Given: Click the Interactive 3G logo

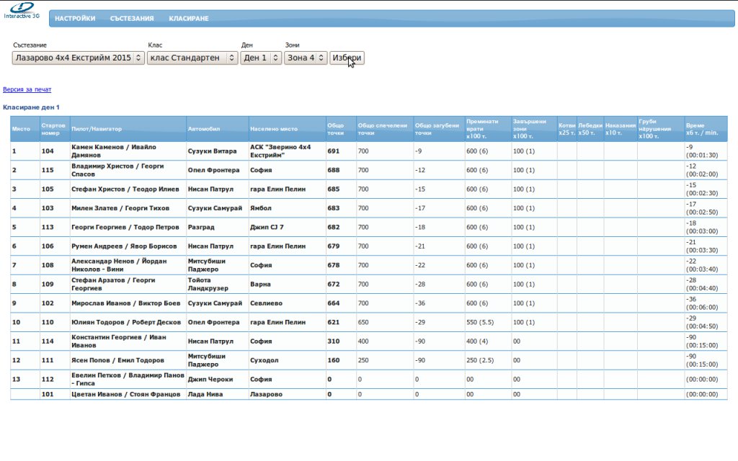Looking at the screenshot, I should click(x=22, y=11).
